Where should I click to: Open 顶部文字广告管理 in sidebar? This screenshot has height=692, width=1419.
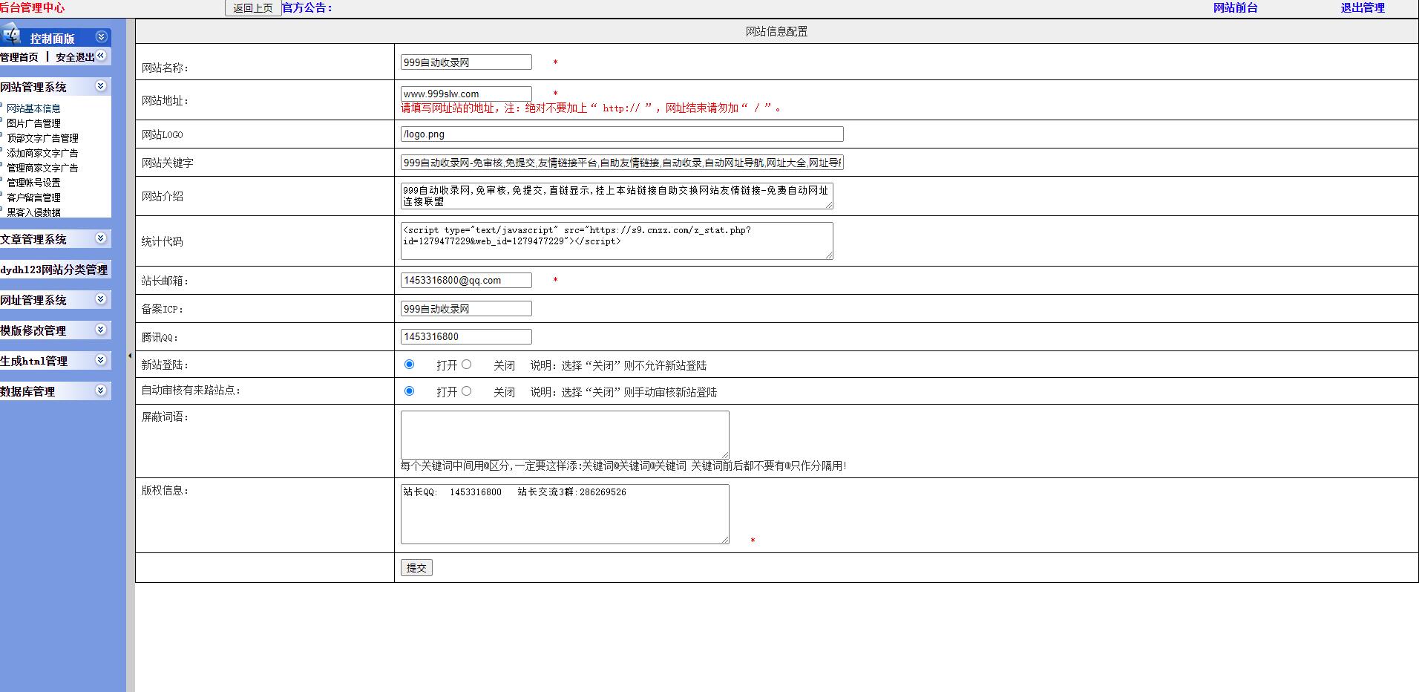(x=42, y=138)
